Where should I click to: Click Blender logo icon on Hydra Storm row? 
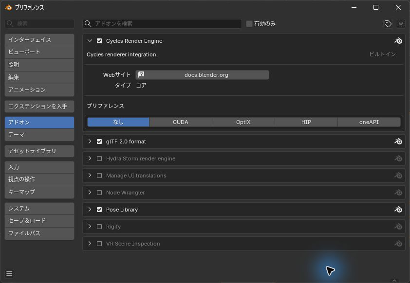[x=398, y=159]
